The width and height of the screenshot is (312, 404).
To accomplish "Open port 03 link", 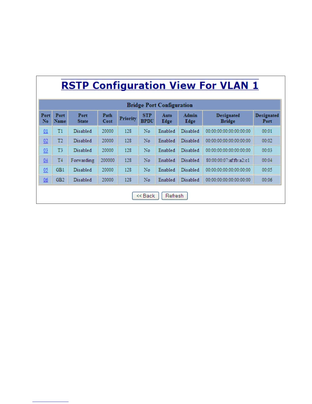I will click(x=46, y=150).
